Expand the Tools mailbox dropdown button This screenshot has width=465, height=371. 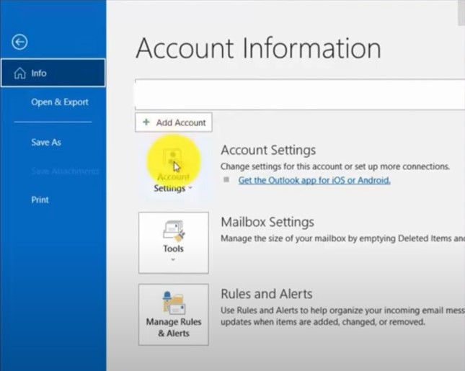174,243
